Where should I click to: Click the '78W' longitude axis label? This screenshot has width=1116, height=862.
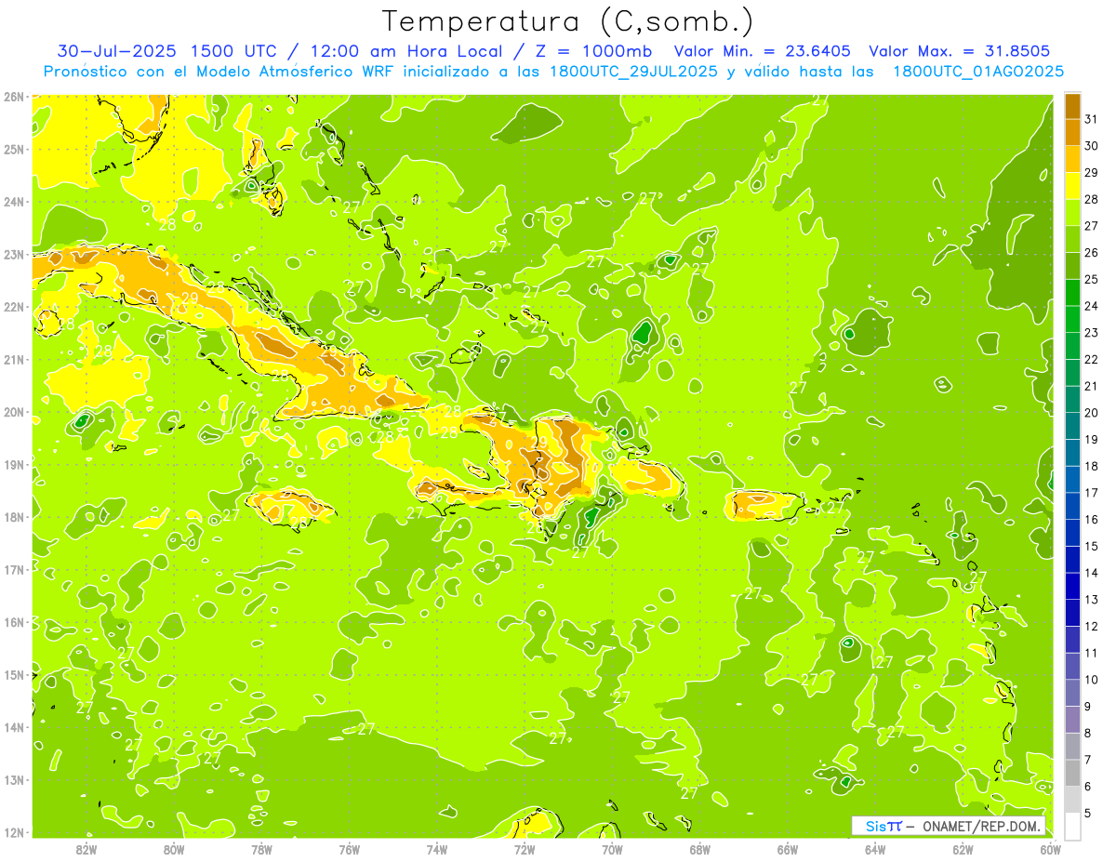(261, 850)
